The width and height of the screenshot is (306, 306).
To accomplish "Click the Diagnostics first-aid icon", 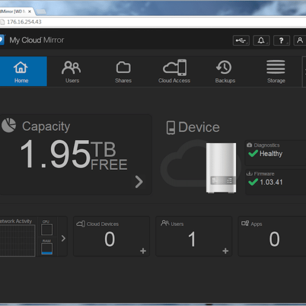I will click(x=249, y=145).
